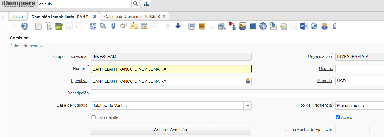Open the Tipo de Frecuencia combo box
The width and height of the screenshot is (384, 137).
click(x=359, y=106)
